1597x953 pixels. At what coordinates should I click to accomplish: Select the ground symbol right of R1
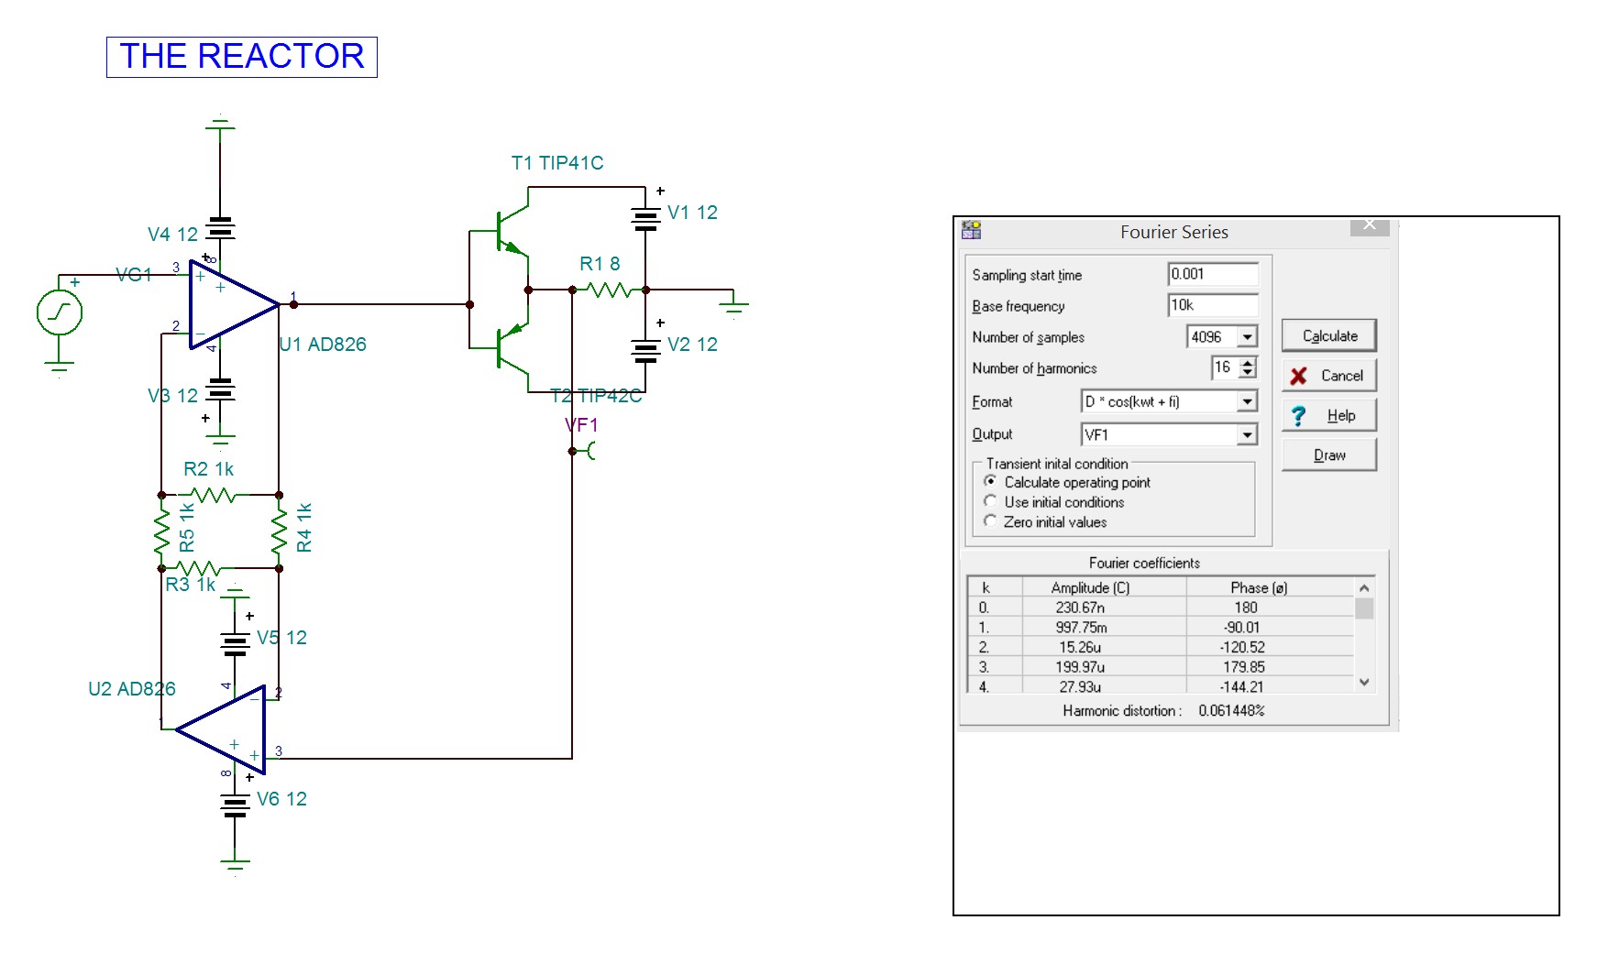[x=733, y=303]
